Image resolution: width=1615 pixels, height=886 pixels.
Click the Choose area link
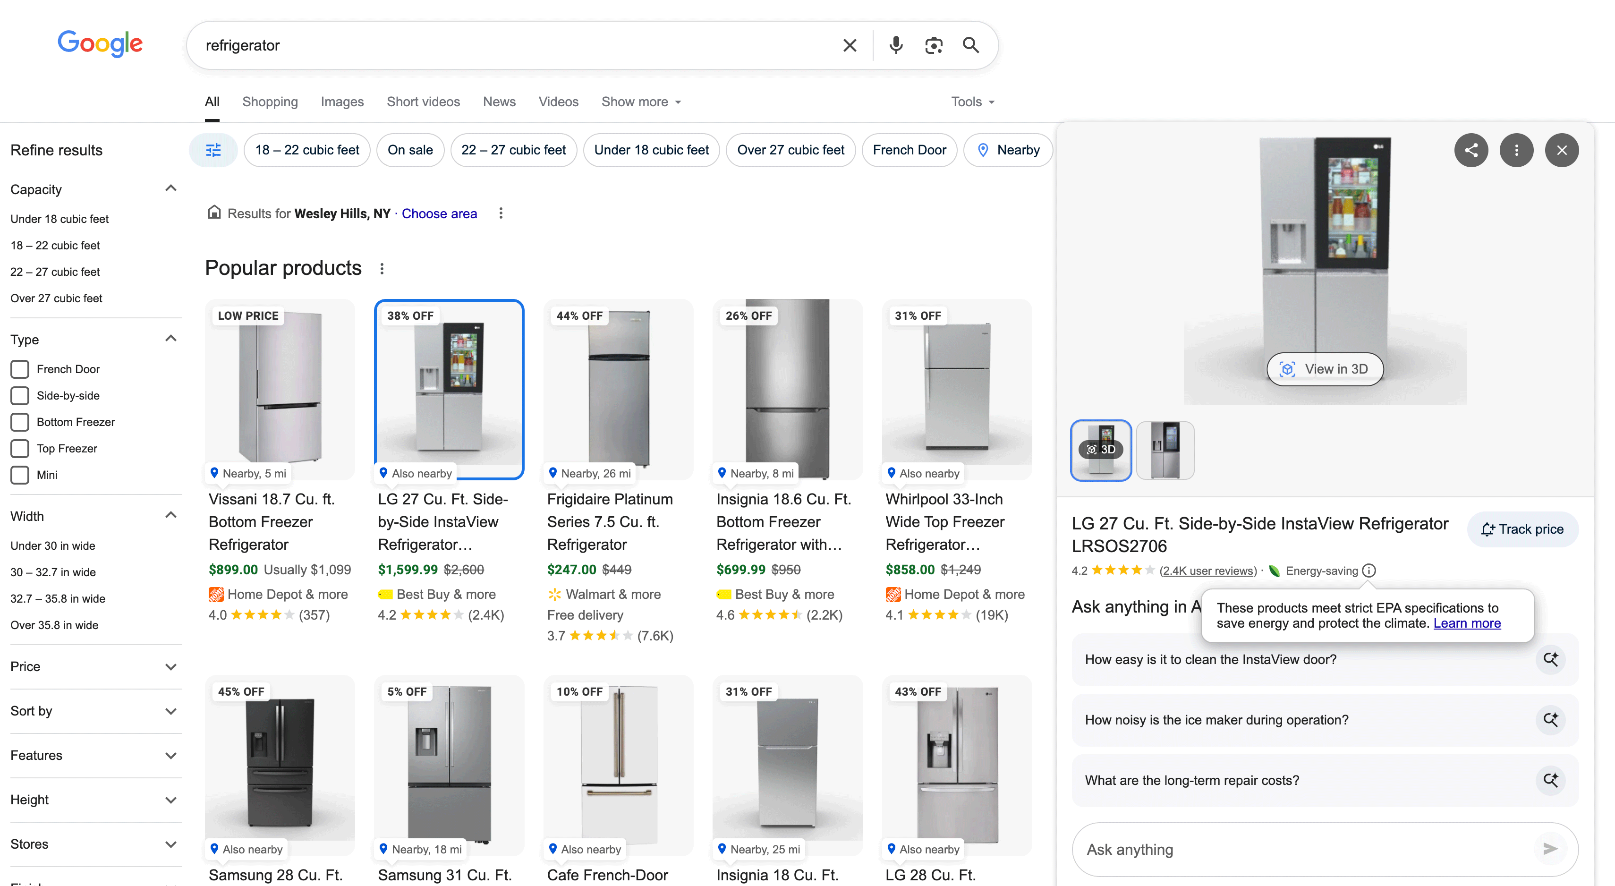click(439, 213)
